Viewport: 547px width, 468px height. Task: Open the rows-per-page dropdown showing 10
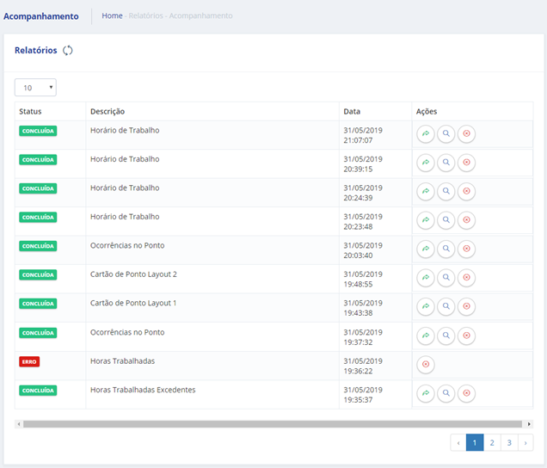click(x=35, y=88)
